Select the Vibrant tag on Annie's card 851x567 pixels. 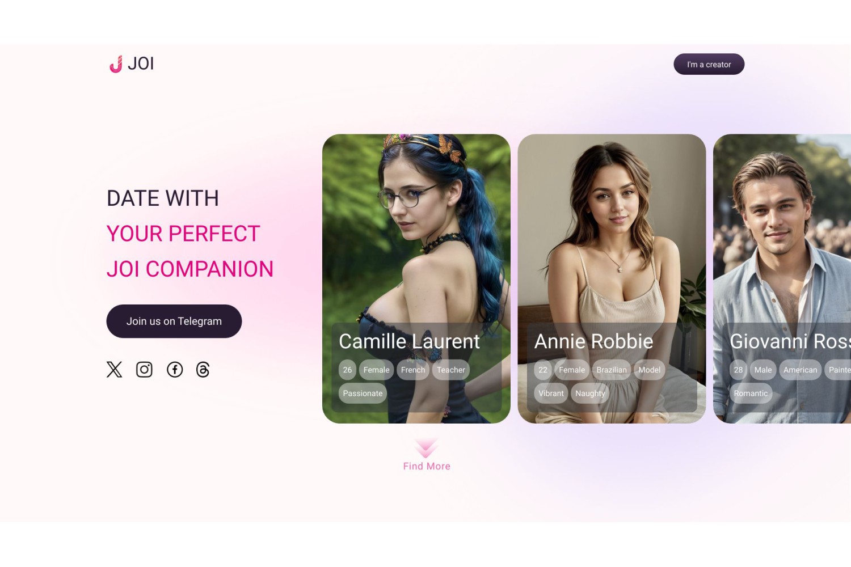point(551,393)
